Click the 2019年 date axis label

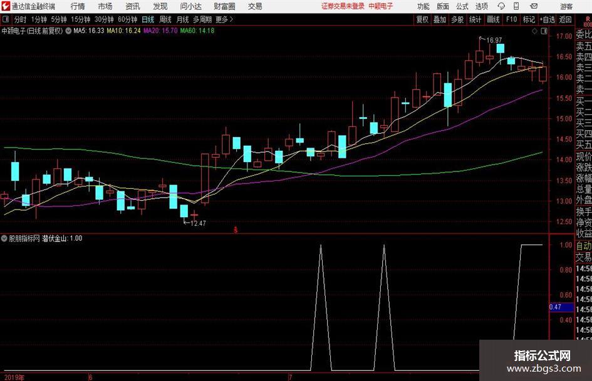pyautogui.click(x=14, y=377)
